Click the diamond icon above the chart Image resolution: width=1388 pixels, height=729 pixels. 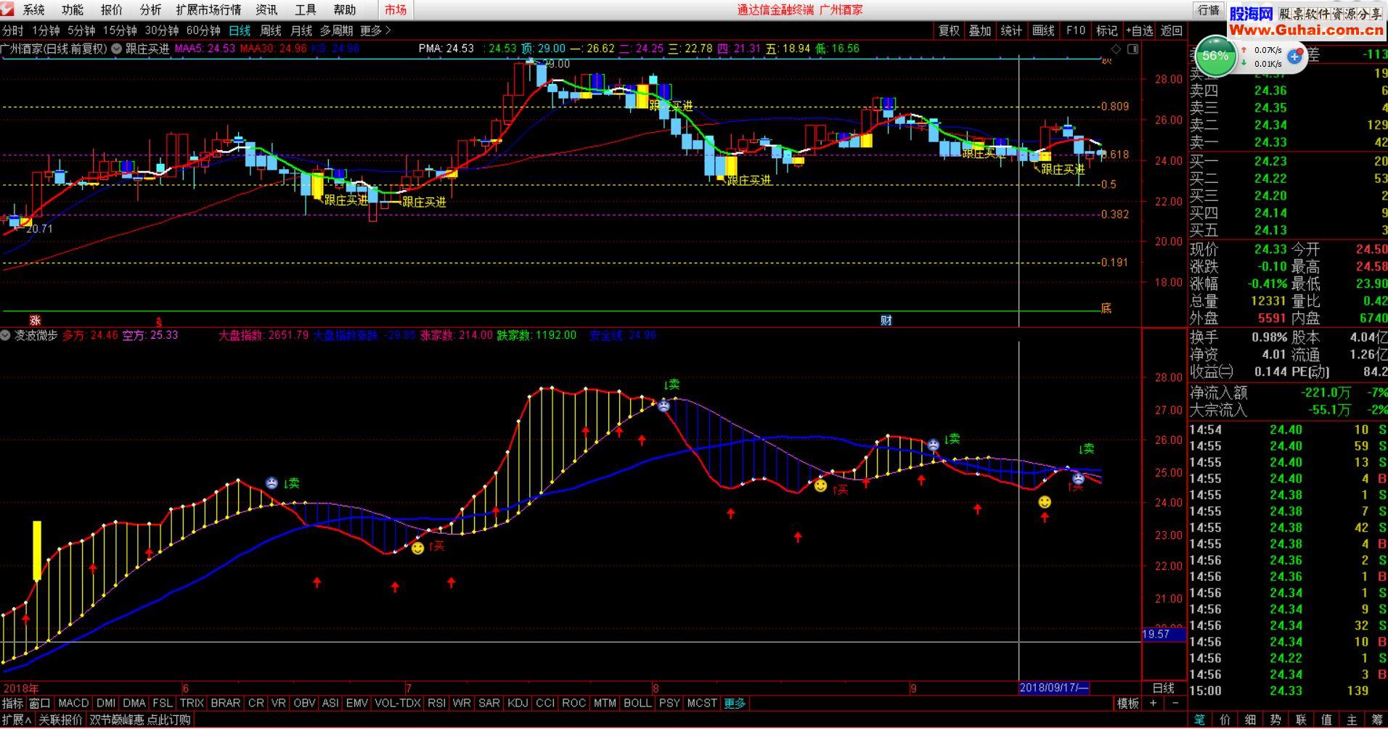1116,49
